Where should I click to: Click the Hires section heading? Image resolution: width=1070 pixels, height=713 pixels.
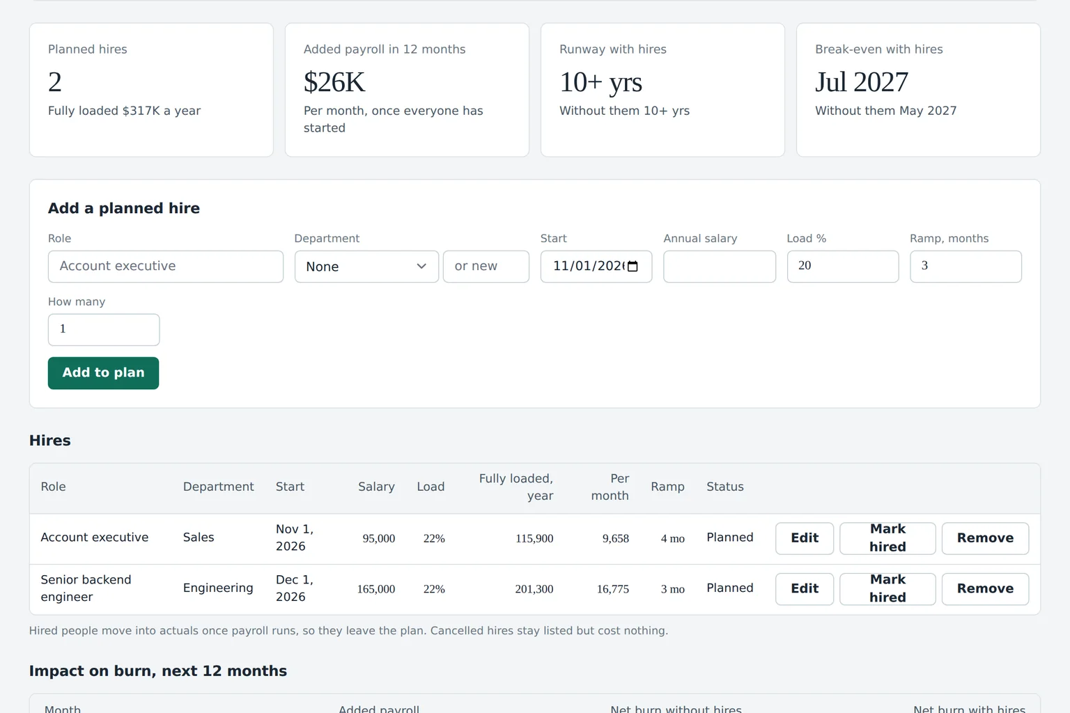[x=50, y=441]
